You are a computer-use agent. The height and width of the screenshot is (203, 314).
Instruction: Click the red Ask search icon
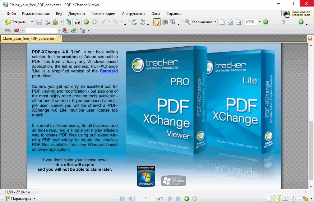16,30
